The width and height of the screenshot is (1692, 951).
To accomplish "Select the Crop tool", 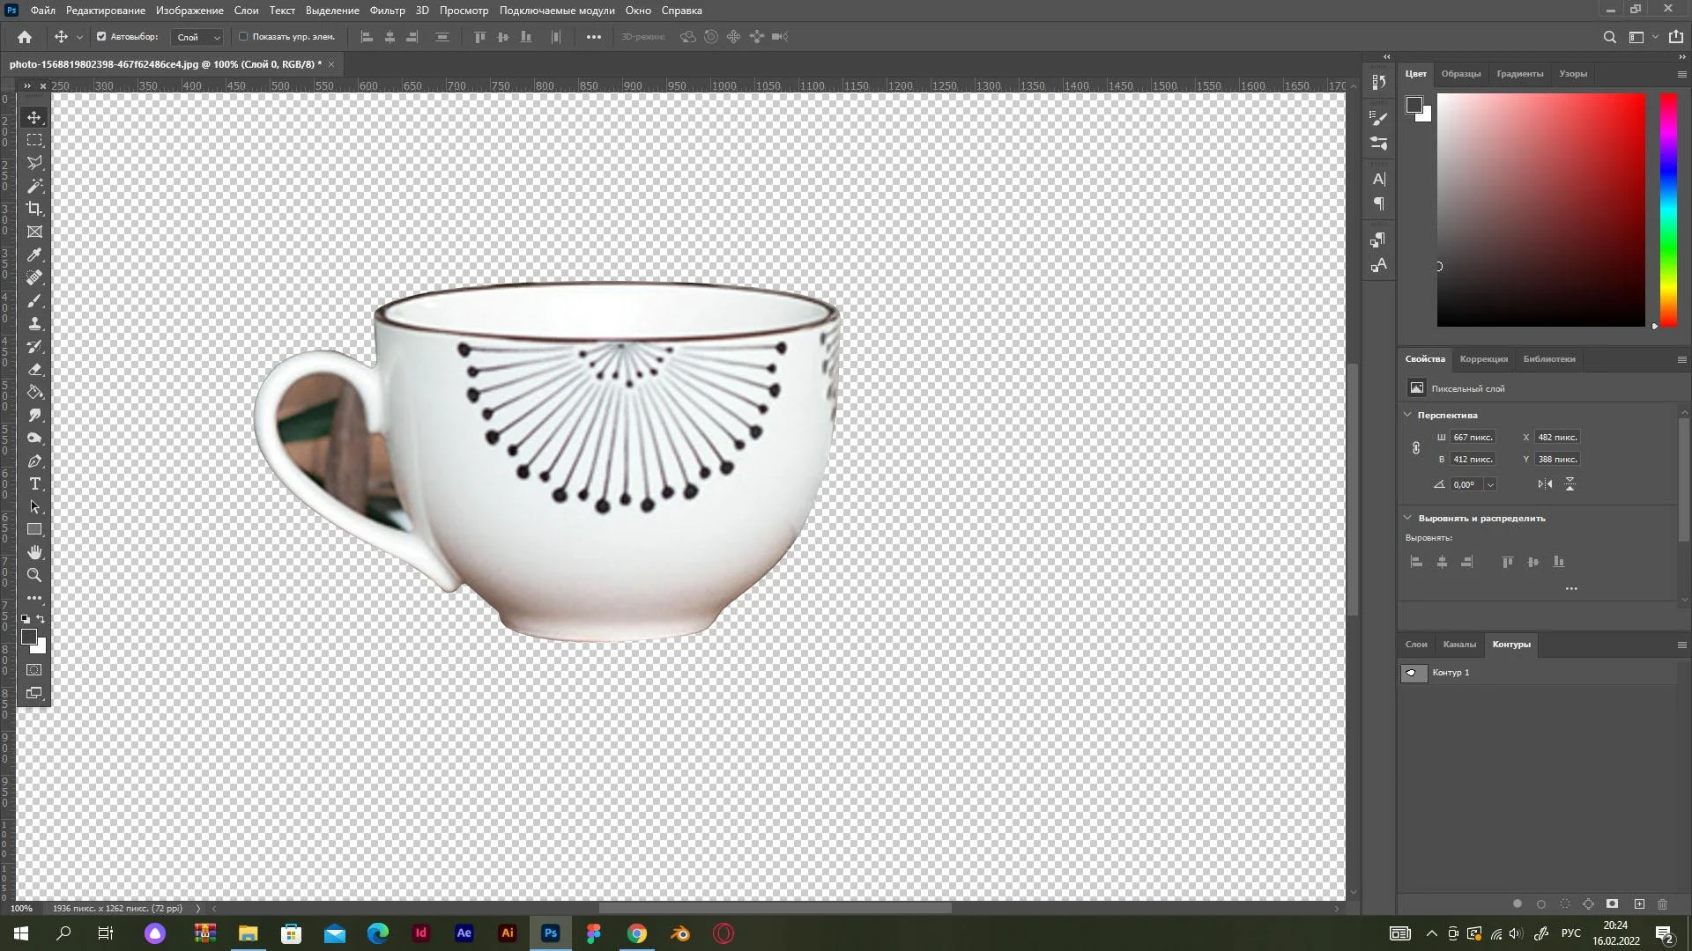I will 34,209.
